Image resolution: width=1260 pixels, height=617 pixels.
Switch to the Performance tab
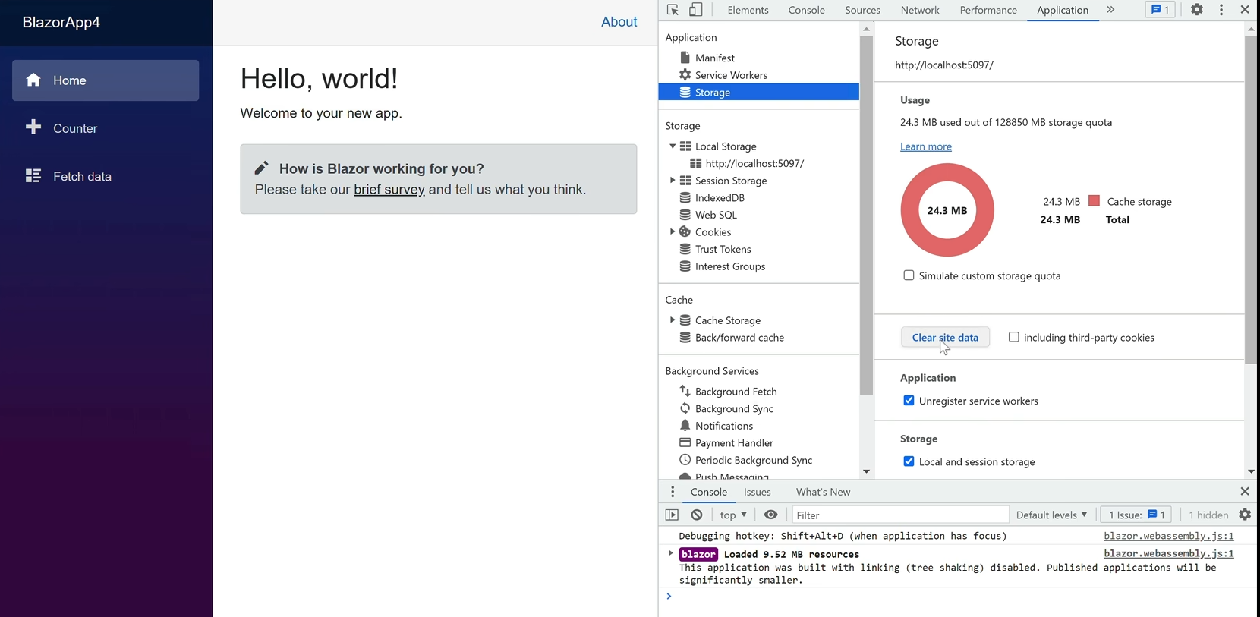pyautogui.click(x=988, y=10)
